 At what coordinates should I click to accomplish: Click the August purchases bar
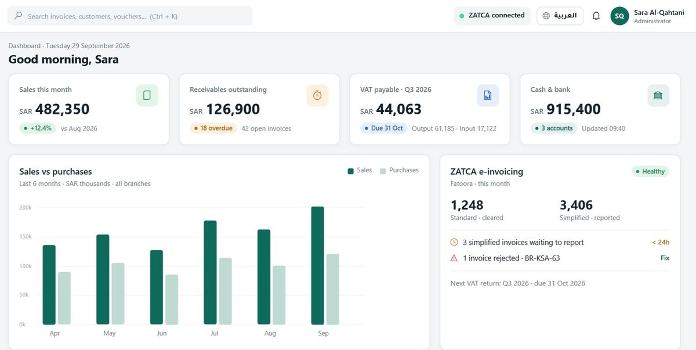279,295
